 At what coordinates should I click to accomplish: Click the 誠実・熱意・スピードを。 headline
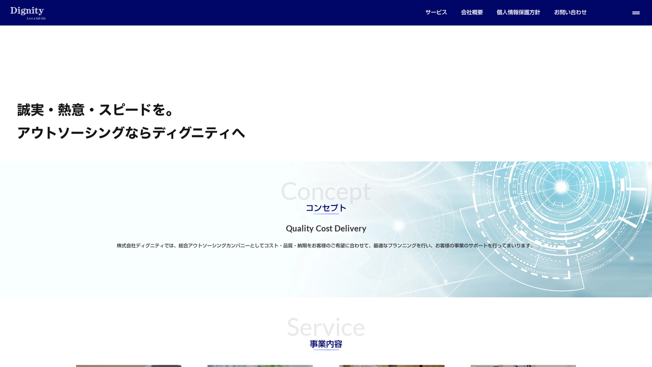[x=96, y=110]
